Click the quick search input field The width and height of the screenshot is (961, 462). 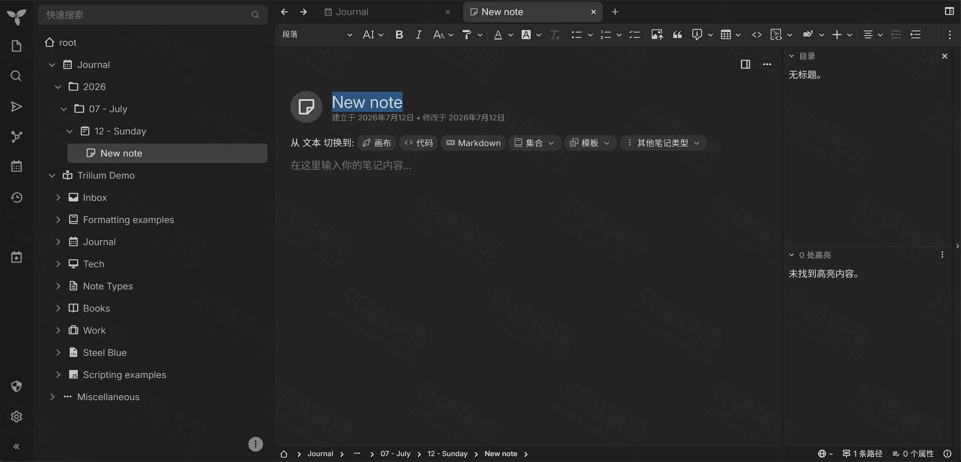(153, 15)
